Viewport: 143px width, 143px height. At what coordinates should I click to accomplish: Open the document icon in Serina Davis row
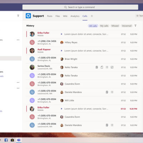point(102,67)
